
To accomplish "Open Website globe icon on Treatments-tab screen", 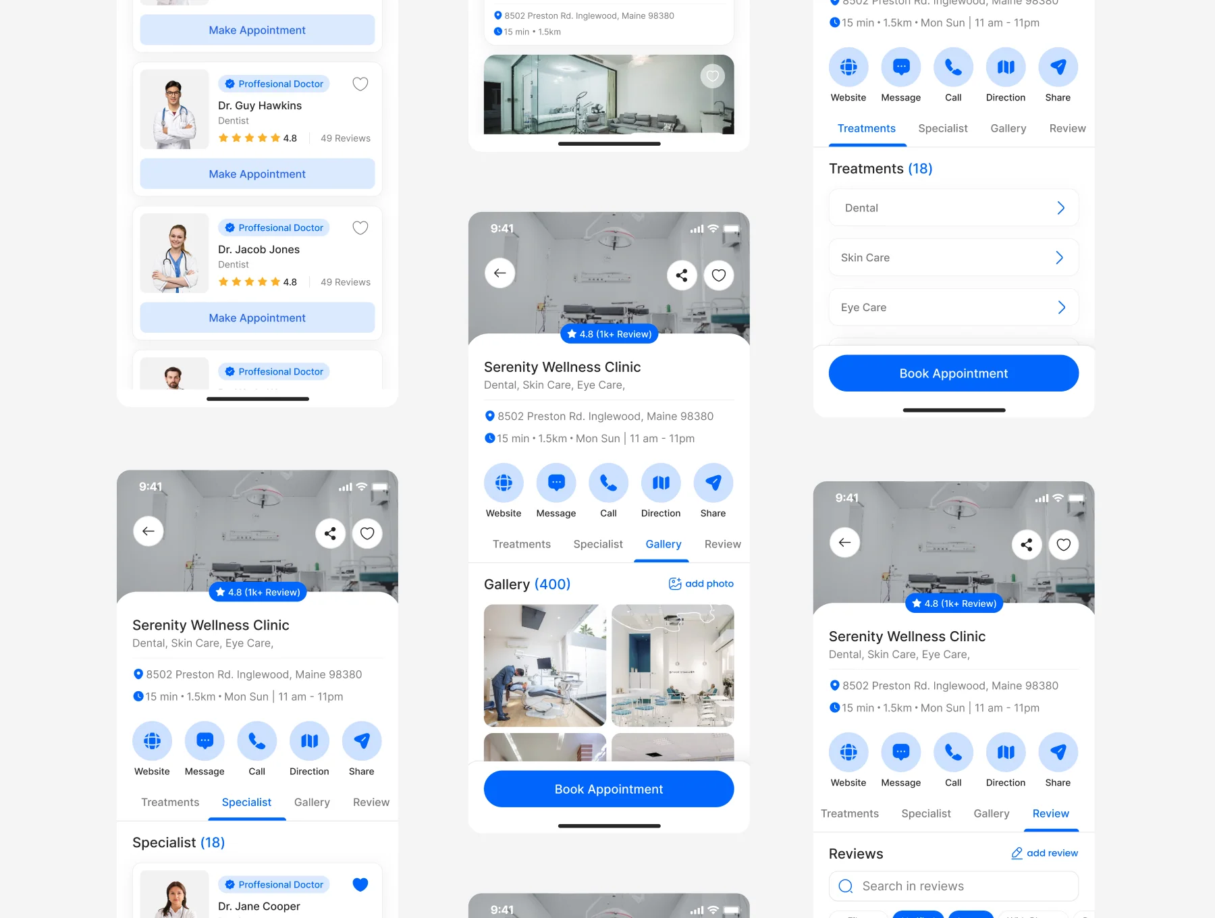I will point(848,67).
